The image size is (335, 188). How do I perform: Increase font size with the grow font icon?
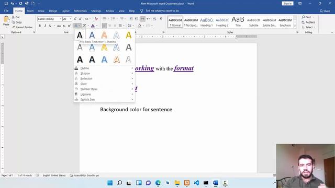coord(75,19)
